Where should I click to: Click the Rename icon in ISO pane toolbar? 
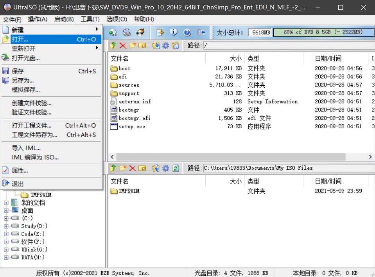click(x=142, y=45)
